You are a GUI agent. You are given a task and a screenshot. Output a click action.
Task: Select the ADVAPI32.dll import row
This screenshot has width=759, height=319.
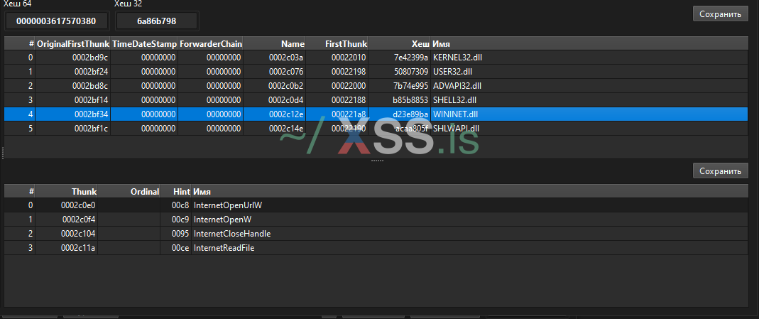tap(376, 86)
